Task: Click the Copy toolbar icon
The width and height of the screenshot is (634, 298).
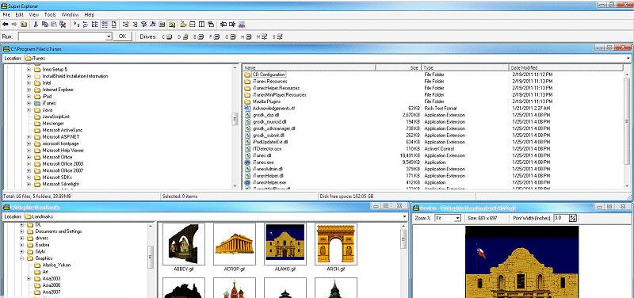Action: 45,25
